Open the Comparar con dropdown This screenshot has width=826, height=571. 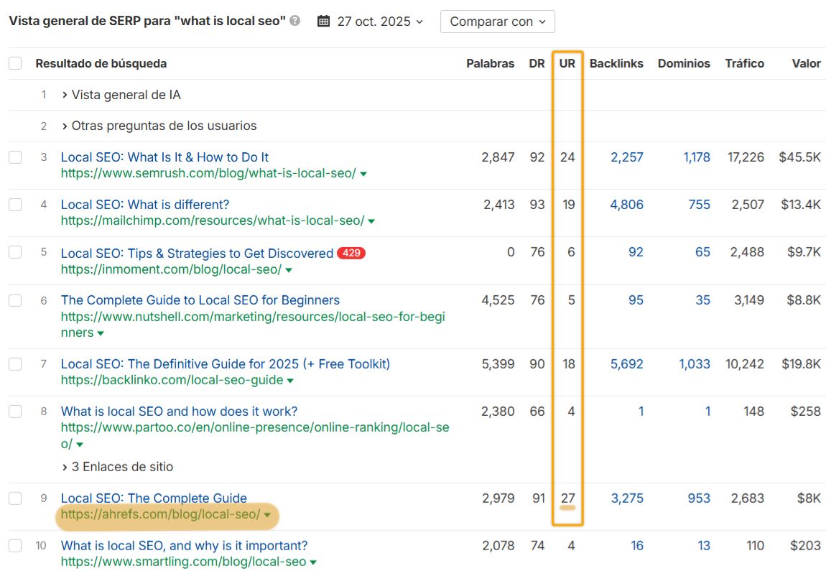tap(497, 21)
